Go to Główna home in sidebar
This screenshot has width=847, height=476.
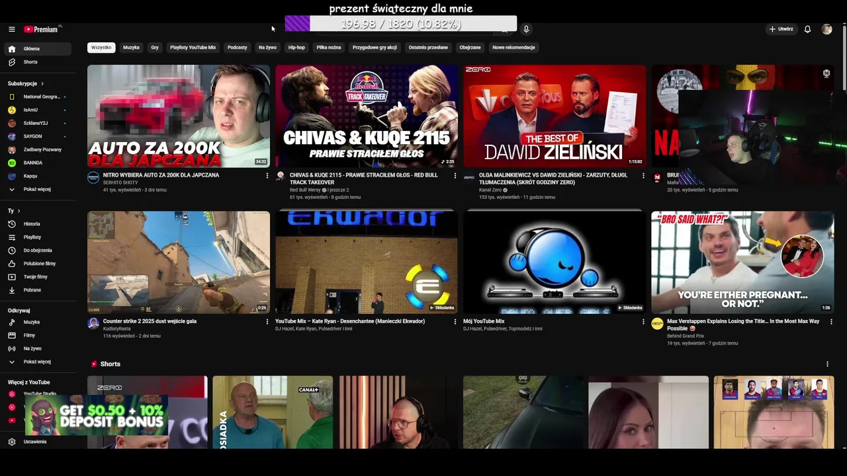pos(36,49)
